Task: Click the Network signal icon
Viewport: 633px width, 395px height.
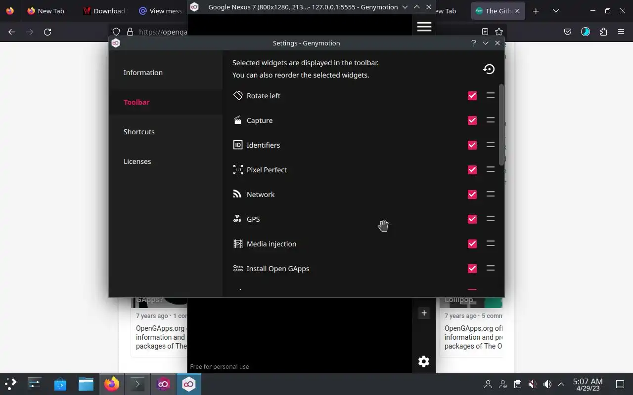Action: pyautogui.click(x=237, y=194)
